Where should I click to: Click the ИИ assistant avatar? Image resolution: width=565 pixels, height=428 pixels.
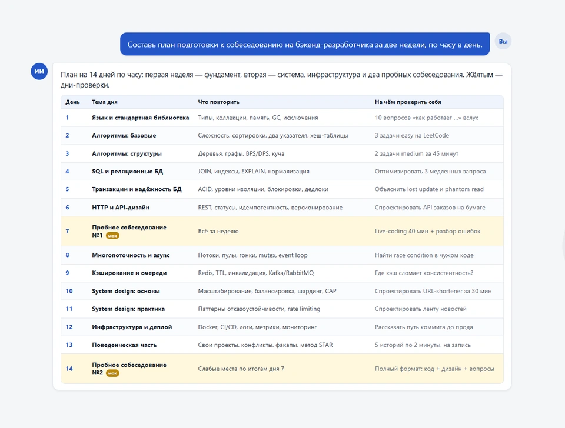click(x=39, y=71)
